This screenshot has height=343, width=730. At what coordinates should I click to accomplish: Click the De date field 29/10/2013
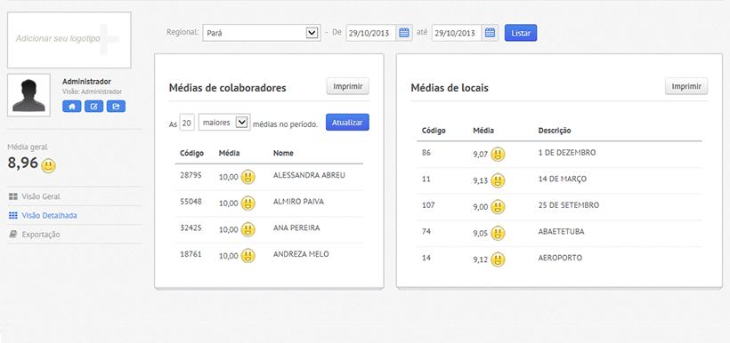coord(371,33)
